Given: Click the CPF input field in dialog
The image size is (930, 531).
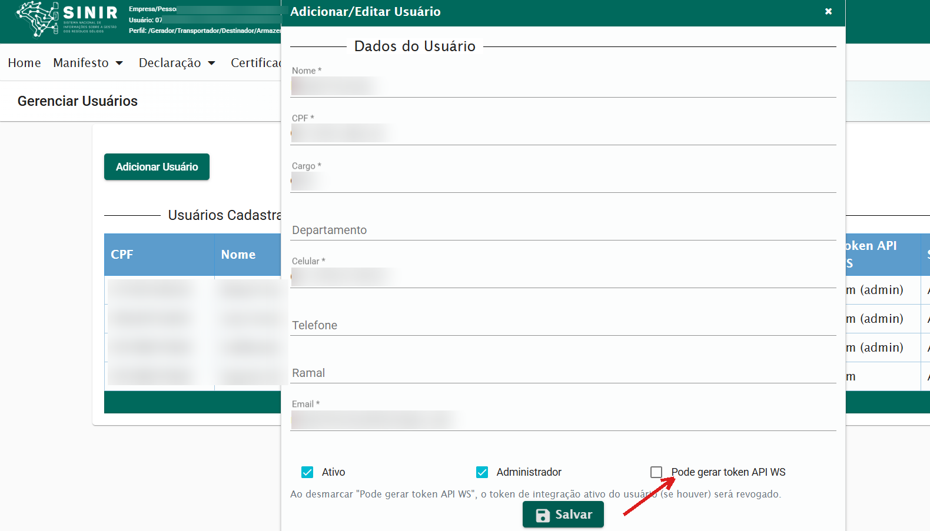Looking at the screenshot, I should (x=563, y=134).
